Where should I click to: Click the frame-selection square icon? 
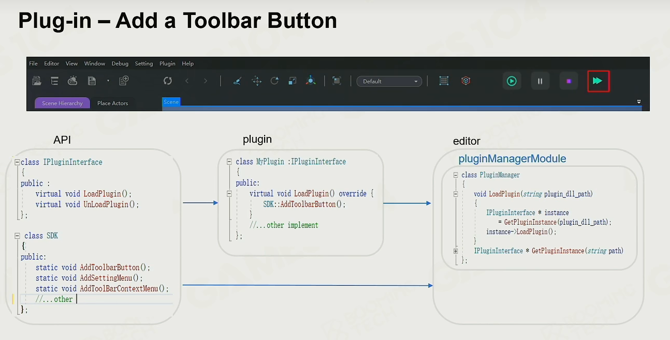click(x=337, y=81)
